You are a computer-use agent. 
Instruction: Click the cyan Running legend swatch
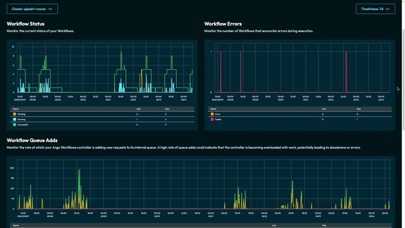tap(15, 119)
